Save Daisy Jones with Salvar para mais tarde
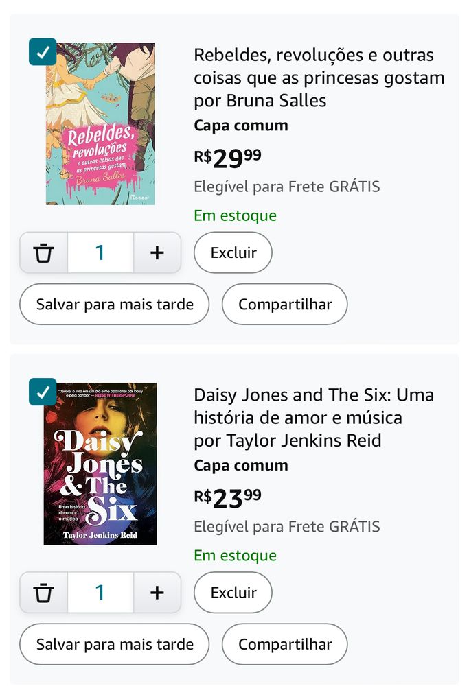Image resolution: width=469 pixels, height=686 pixels. [114, 644]
